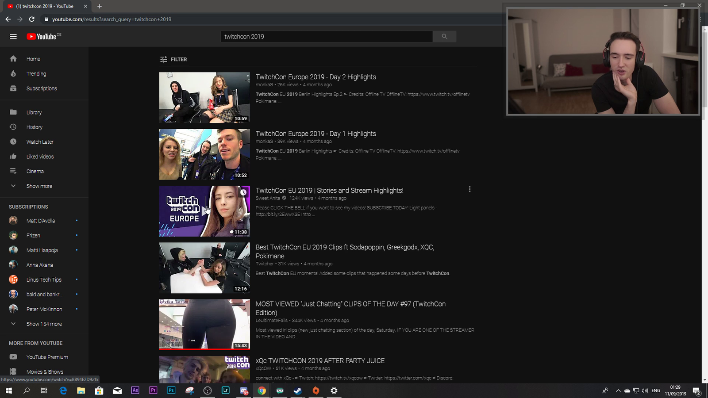Open watch History in sidebar
Image resolution: width=708 pixels, height=398 pixels.
pos(44,127)
